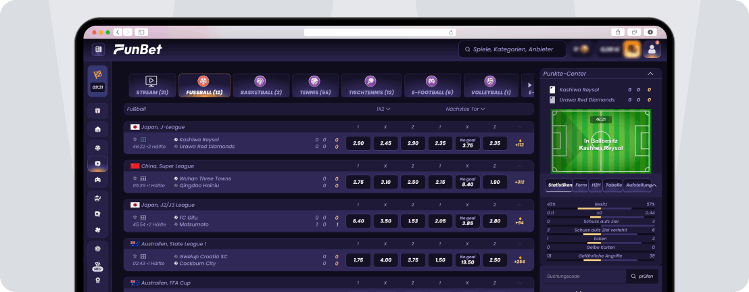Switch to the Stream (21) tab
This screenshot has width=749, height=292.
151,85
